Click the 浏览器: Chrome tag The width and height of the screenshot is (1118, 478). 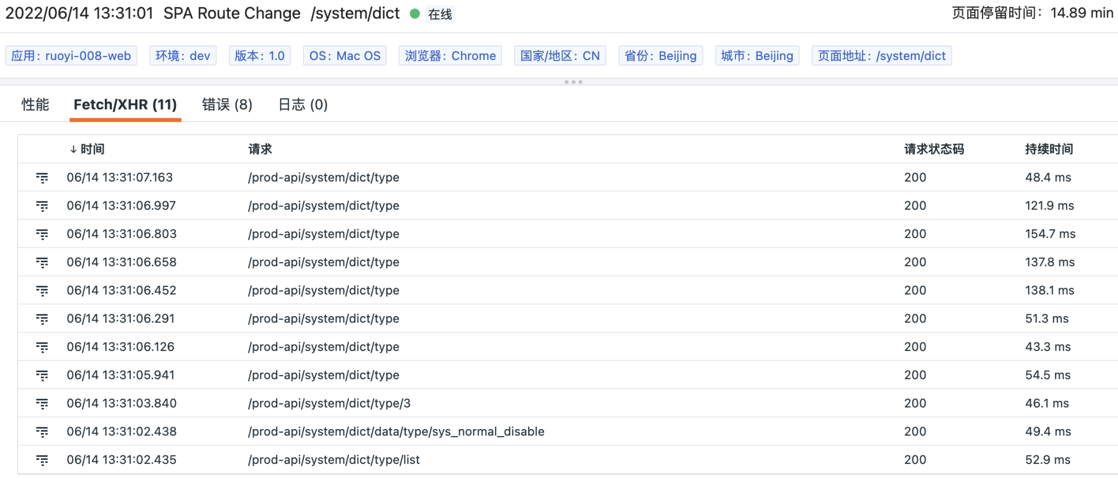450,56
